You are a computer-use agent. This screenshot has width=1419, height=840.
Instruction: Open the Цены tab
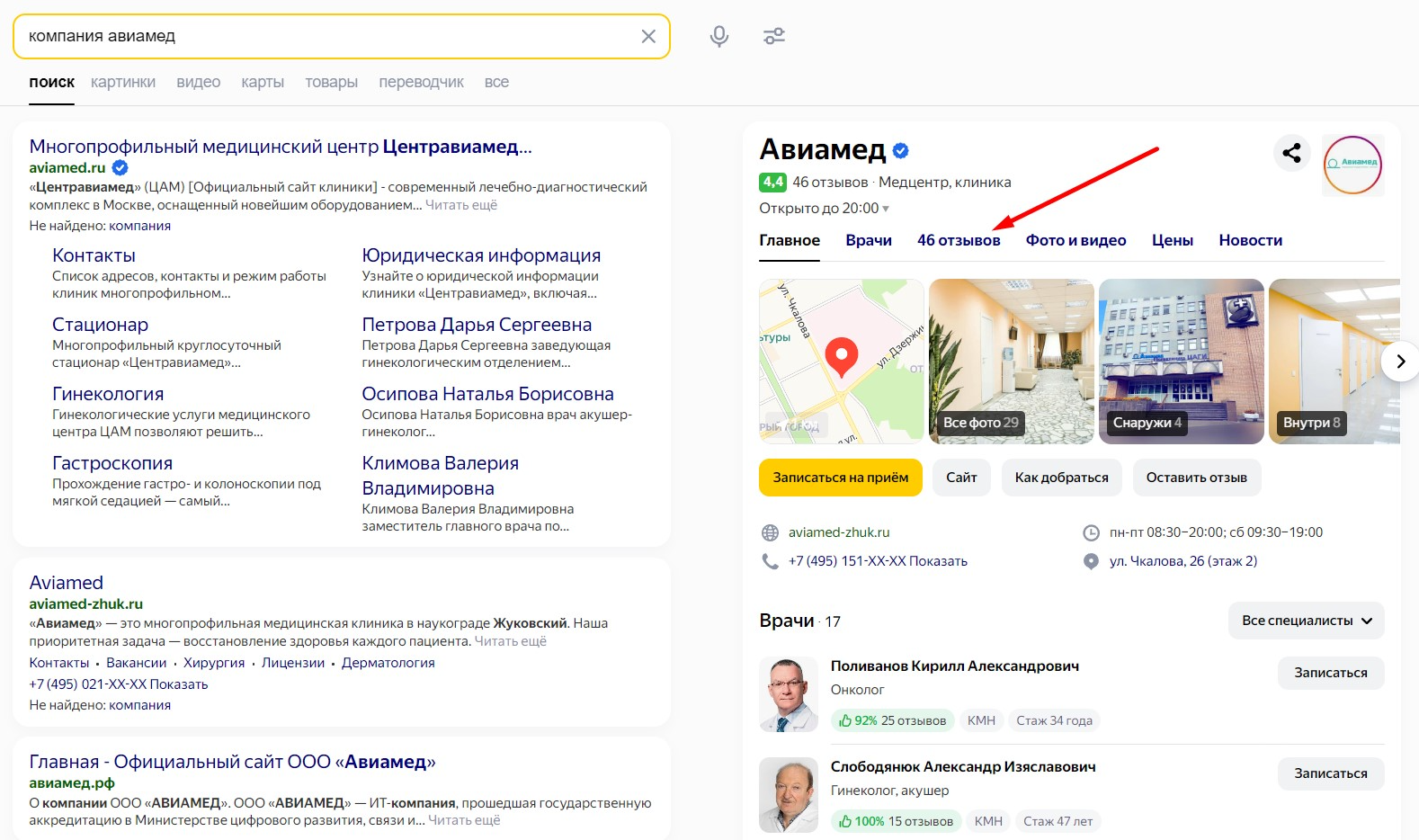tap(1173, 240)
